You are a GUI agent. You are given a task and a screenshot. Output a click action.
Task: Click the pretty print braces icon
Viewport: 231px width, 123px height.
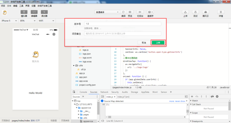point(103,121)
